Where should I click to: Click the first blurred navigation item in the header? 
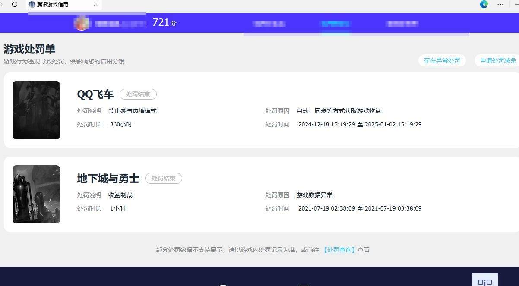pyautogui.click(x=269, y=24)
